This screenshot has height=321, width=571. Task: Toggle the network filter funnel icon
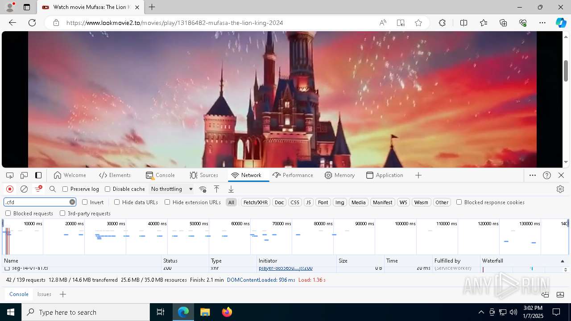pyautogui.click(x=38, y=189)
